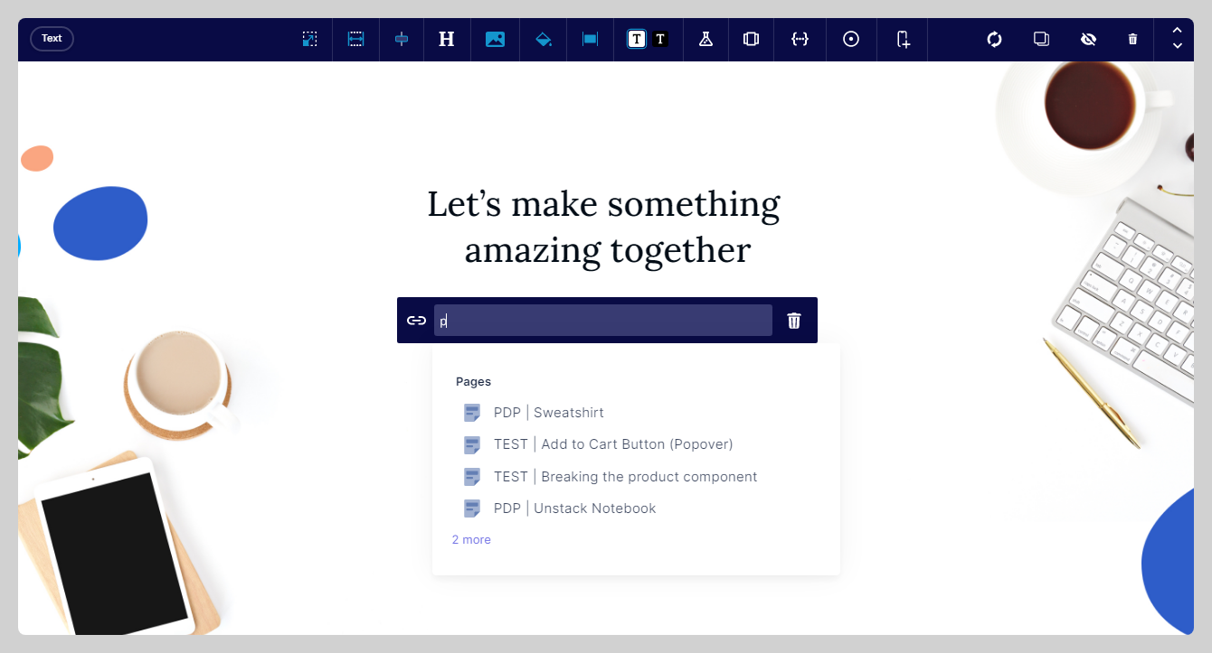Click the section width icon

tap(356, 39)
